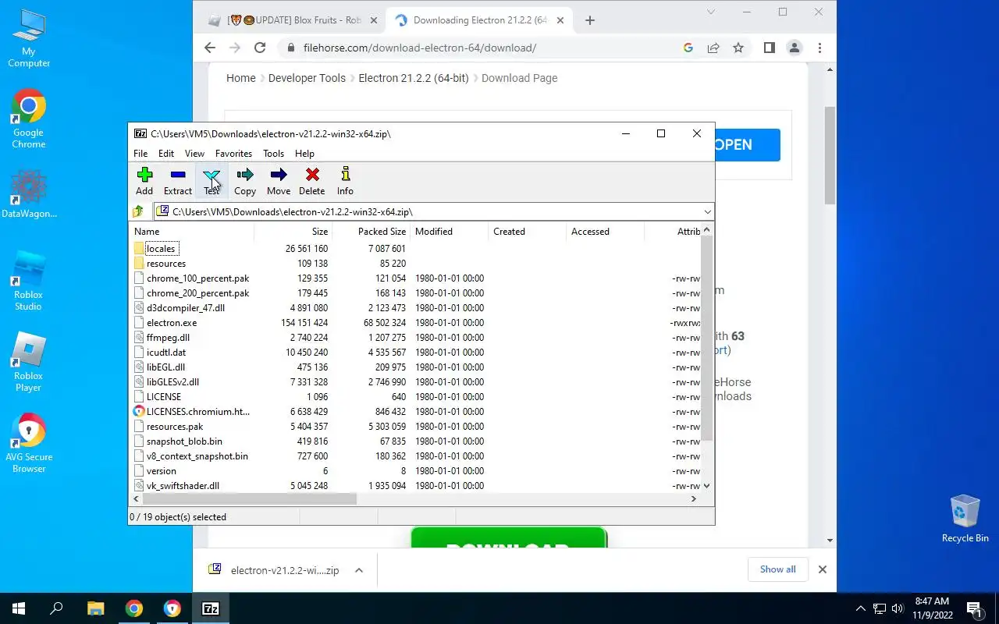Screen dimensions: 999x624
Task: Open File Explorer from taskbar
Action: [95, 608]
